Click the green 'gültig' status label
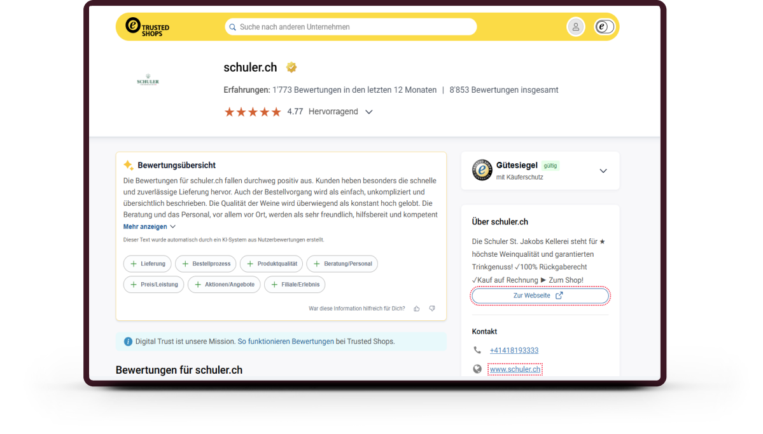The height and width of the screenshot is (434, 763). coord(550,166)
